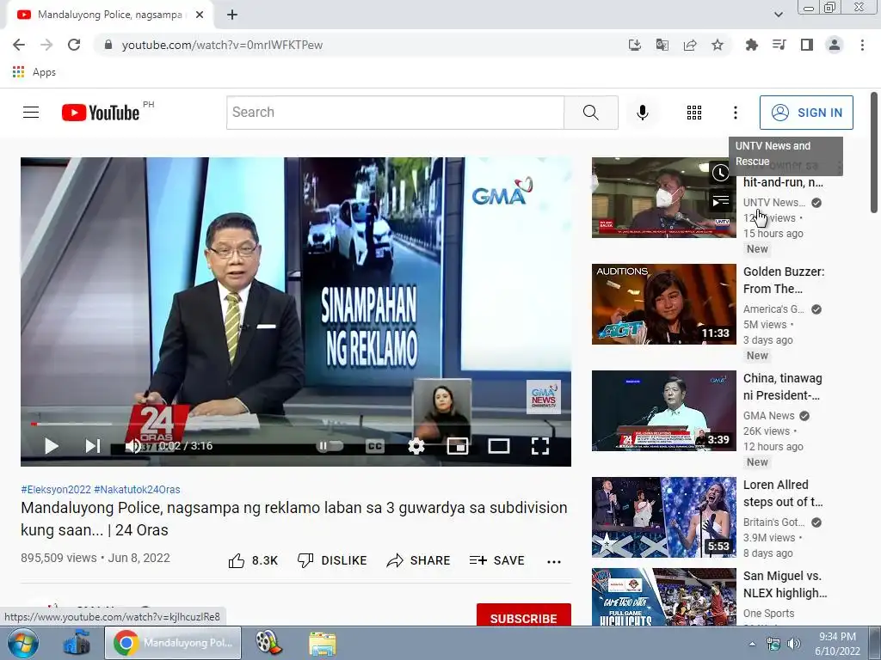Screen dimensions: 881x660
Task: Enter full screen mode
Action: coord(540,446)
